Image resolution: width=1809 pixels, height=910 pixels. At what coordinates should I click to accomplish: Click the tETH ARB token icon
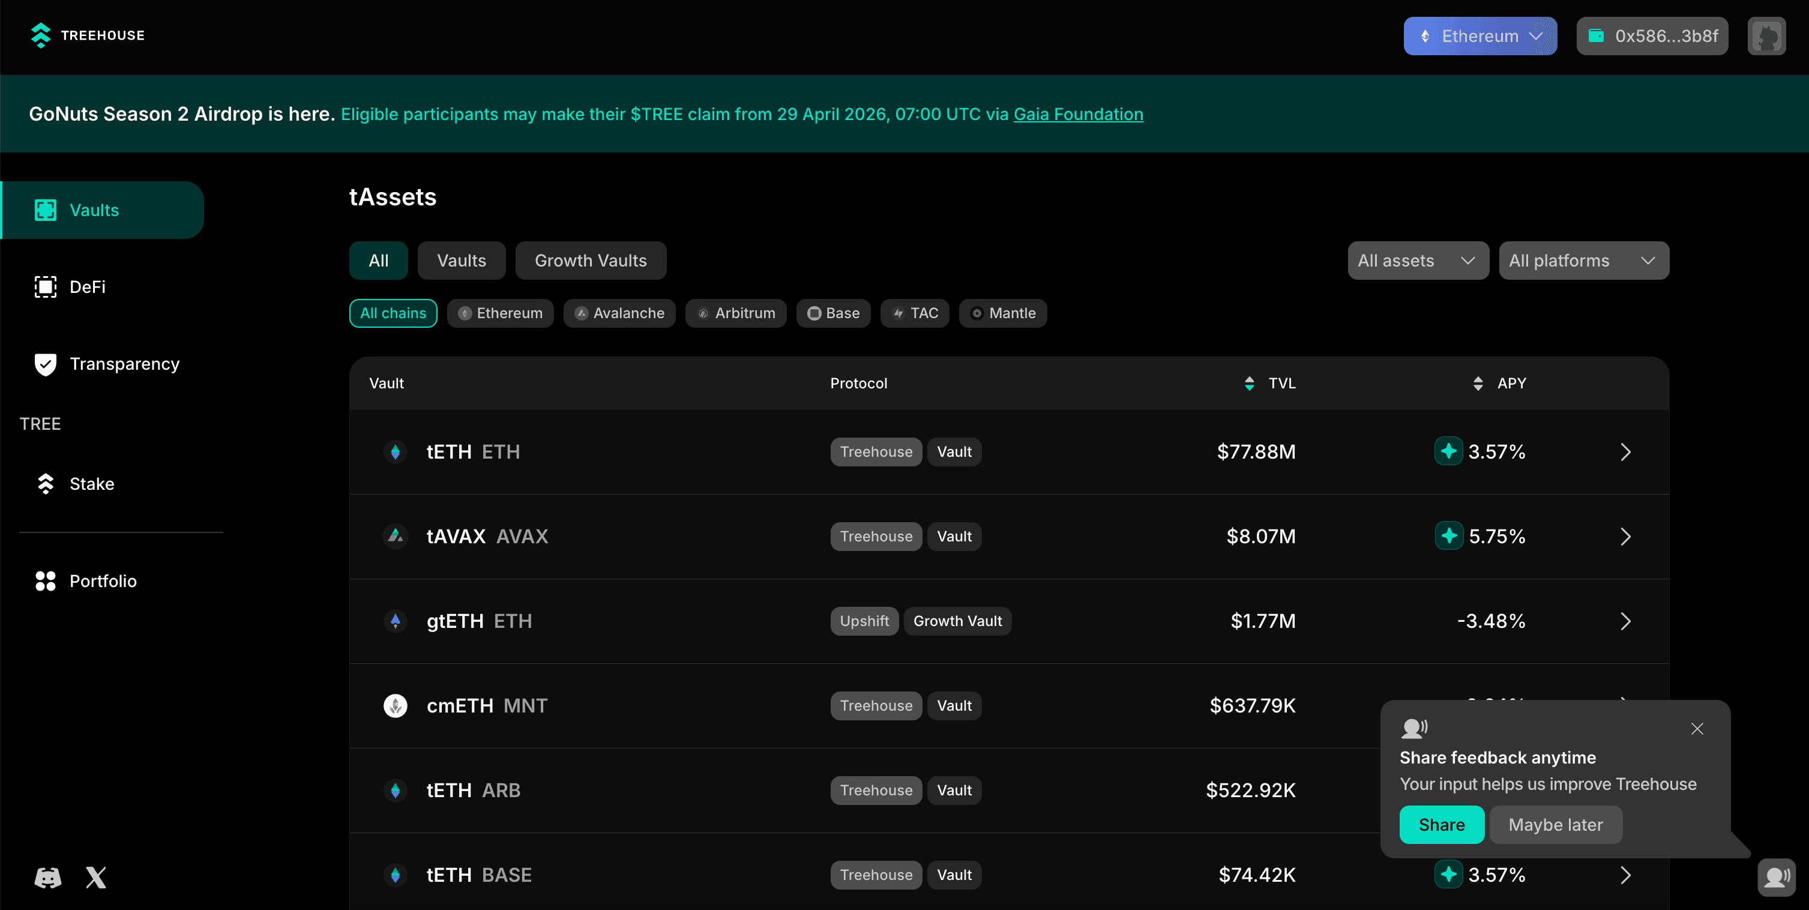tap(396, 790)
